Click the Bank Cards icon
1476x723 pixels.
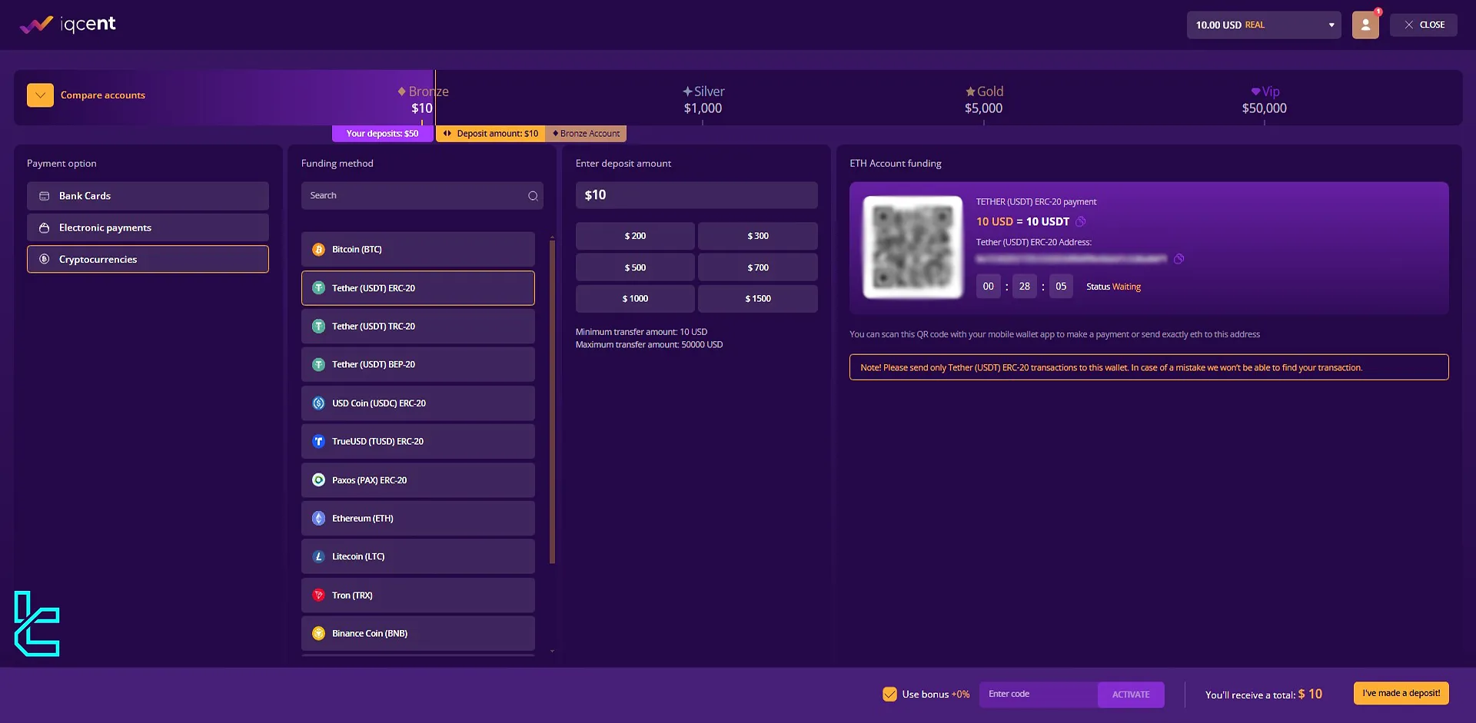45,196
